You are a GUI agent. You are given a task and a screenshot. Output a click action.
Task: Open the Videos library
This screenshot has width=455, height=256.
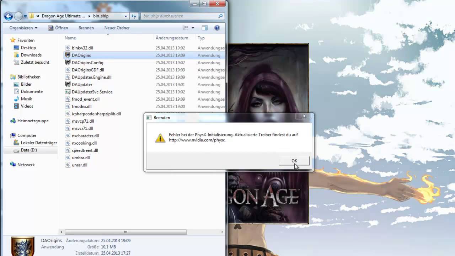click(27, 106)
